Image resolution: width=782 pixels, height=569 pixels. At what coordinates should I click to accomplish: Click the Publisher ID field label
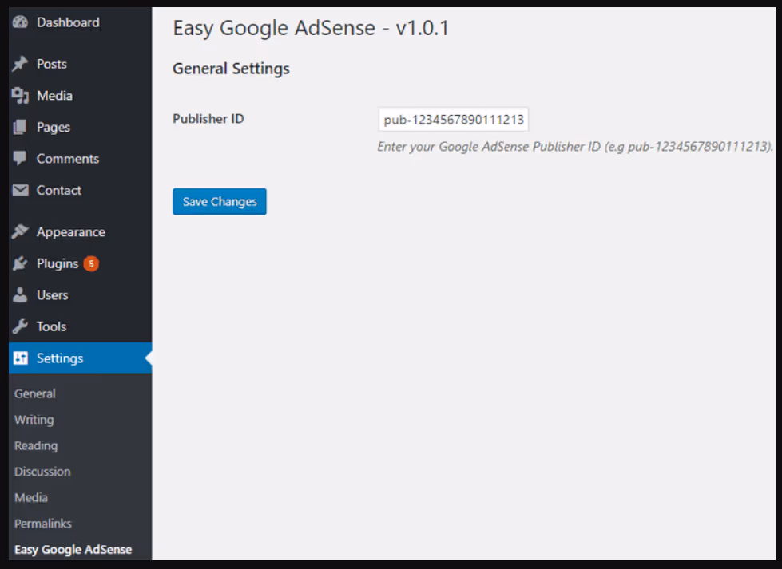[208, 119]
